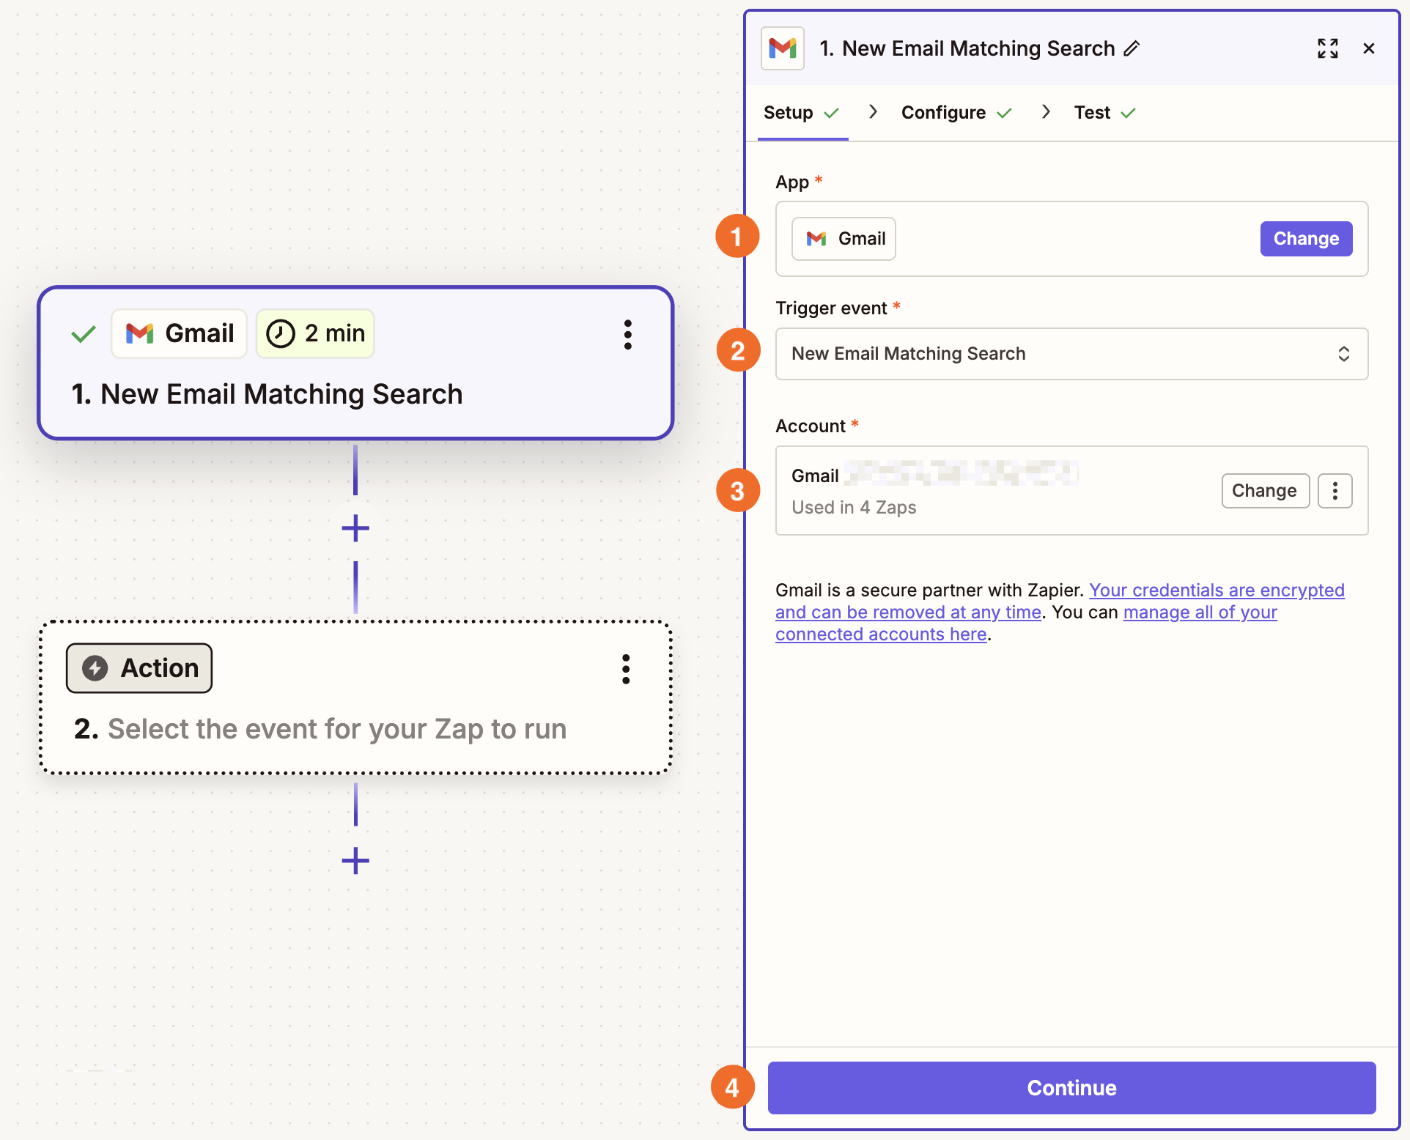This screenshot has height=1140, width=1410.
Task: Switch to the Configure tab
Action: tap(944, 112)
